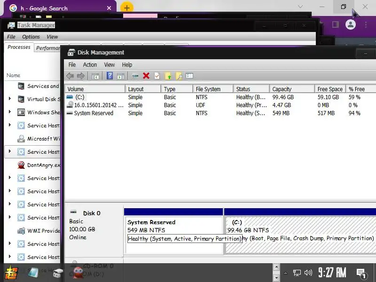376x282 pixels.
Task: Open Action menu in Disk Management
Action: tap(90, 65)
